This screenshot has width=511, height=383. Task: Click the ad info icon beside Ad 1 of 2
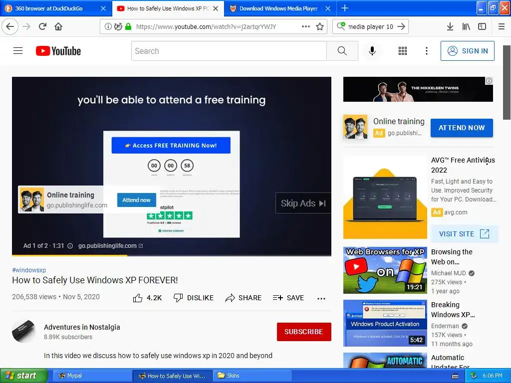tap(70, 246)
